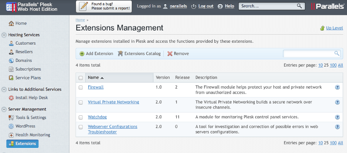Image resolution: width=347 pixels, height=153 pixels.
Task: Click the Service Plans icon
Action: tap(11, 78)
